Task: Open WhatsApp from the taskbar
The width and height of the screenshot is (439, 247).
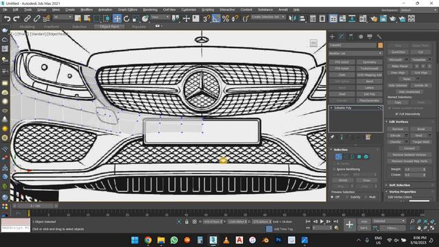Action: [x=174, y=240]
